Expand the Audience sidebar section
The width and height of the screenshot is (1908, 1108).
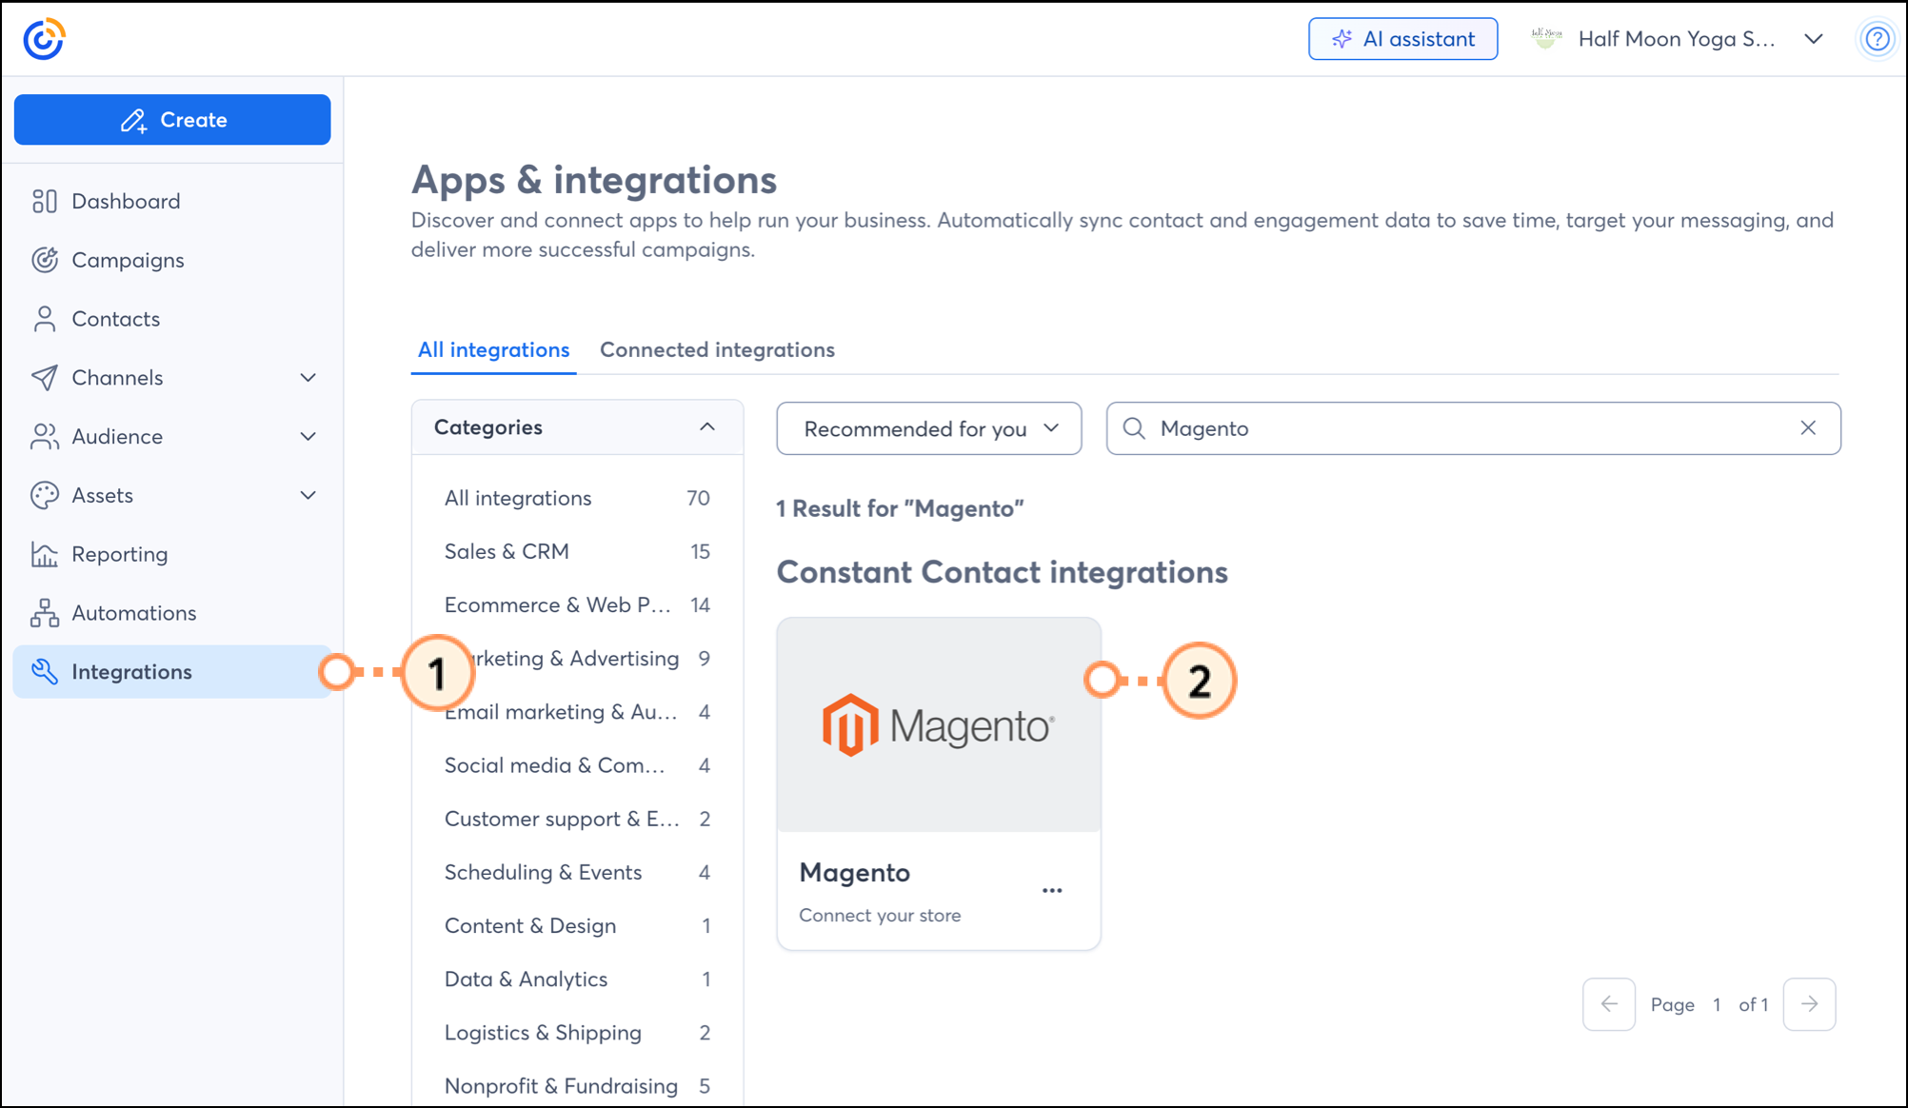click(308, 437)
